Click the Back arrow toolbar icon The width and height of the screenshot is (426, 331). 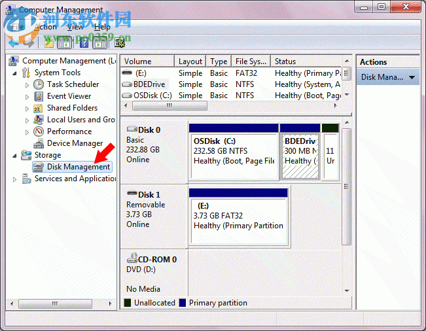coord(14,43)
